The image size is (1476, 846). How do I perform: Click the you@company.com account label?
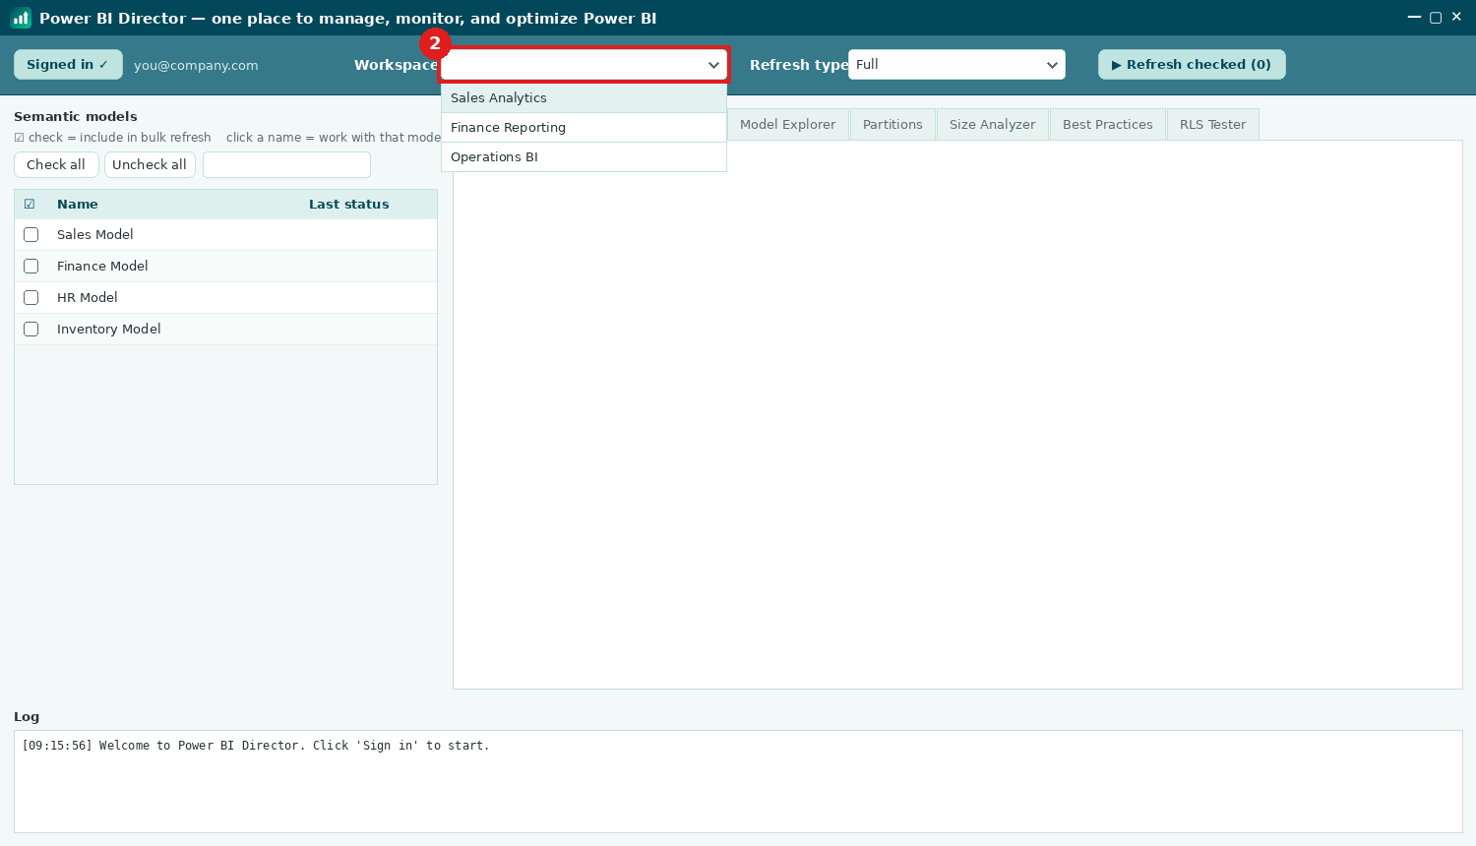pyautogui.click(x=196, y=66)
